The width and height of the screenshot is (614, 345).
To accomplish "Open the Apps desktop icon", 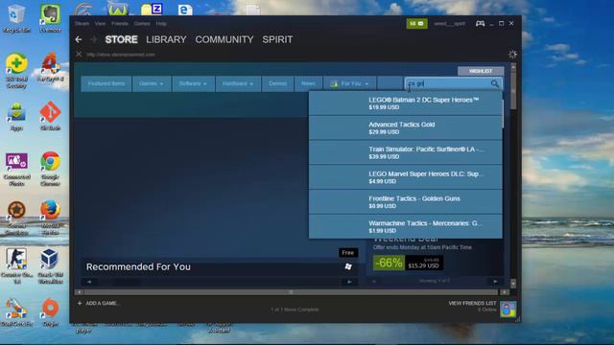I will tap(16, 117).
